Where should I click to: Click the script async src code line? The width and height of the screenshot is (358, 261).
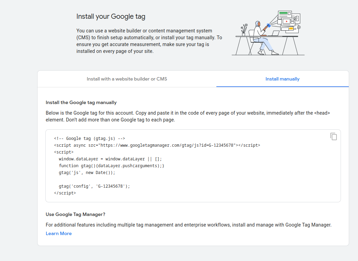pyautogui.click(x=157, y=145)
